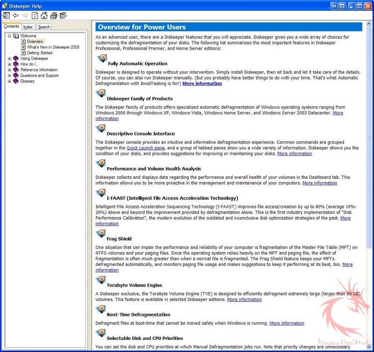The height and width of the screenshot is (352, 374).
Task: Collapse the Welcome tree node
Action: (x=9, y=36)
